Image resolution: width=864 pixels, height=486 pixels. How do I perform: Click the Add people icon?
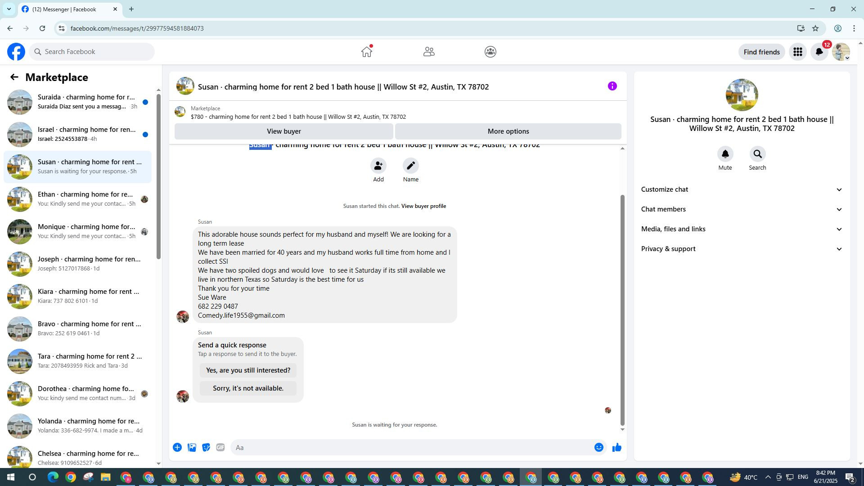click(x=378, y=166)
